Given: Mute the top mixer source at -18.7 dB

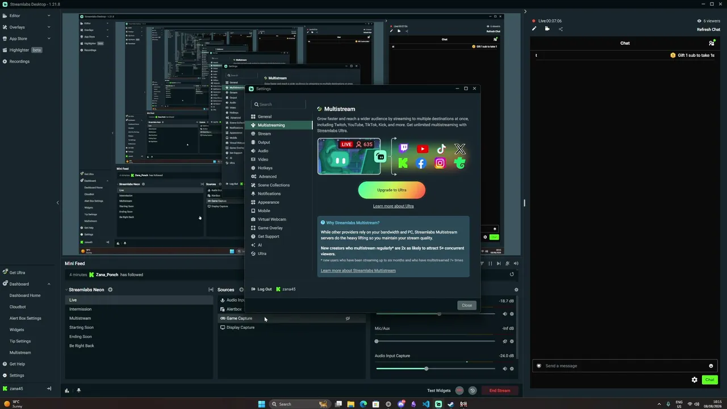Looking at the screenshot, I should [504, 314].
